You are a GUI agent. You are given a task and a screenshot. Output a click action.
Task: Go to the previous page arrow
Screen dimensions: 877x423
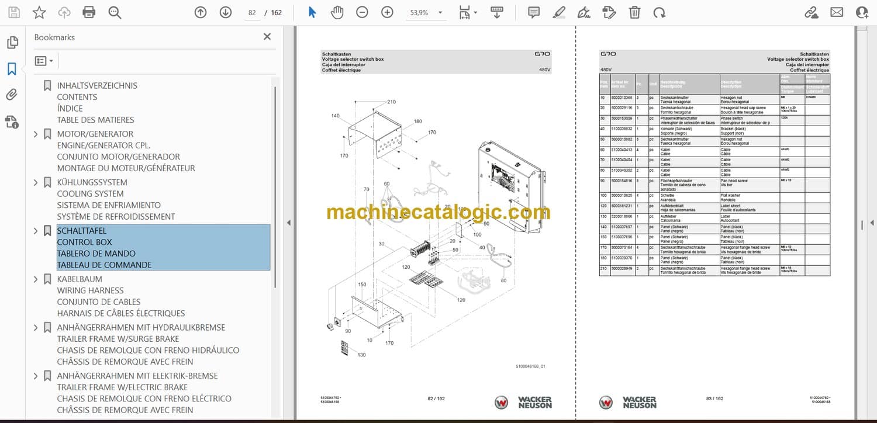coord(201,12)
